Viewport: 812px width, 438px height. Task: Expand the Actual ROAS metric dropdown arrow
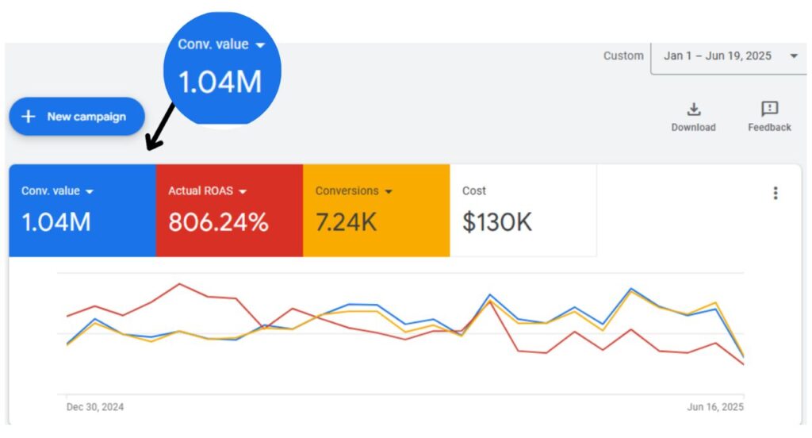click(243, 191)
